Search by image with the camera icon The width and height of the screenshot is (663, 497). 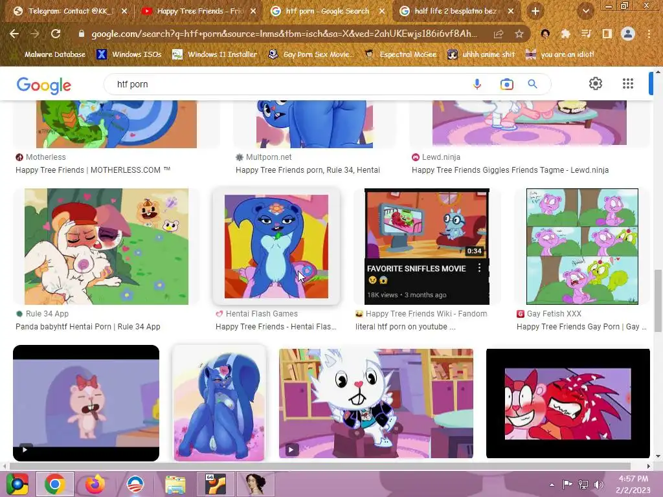point(506,84)
